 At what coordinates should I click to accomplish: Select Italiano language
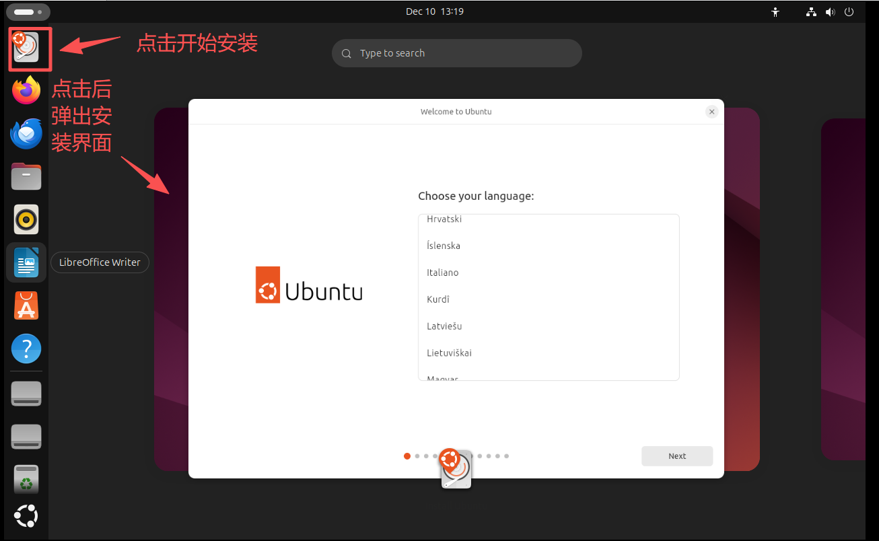[549, 273]
